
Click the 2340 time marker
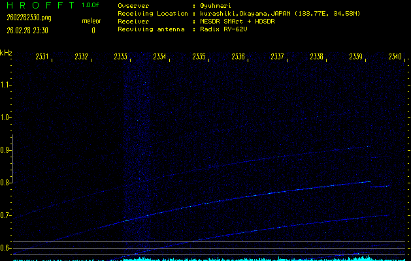(394, 57)
